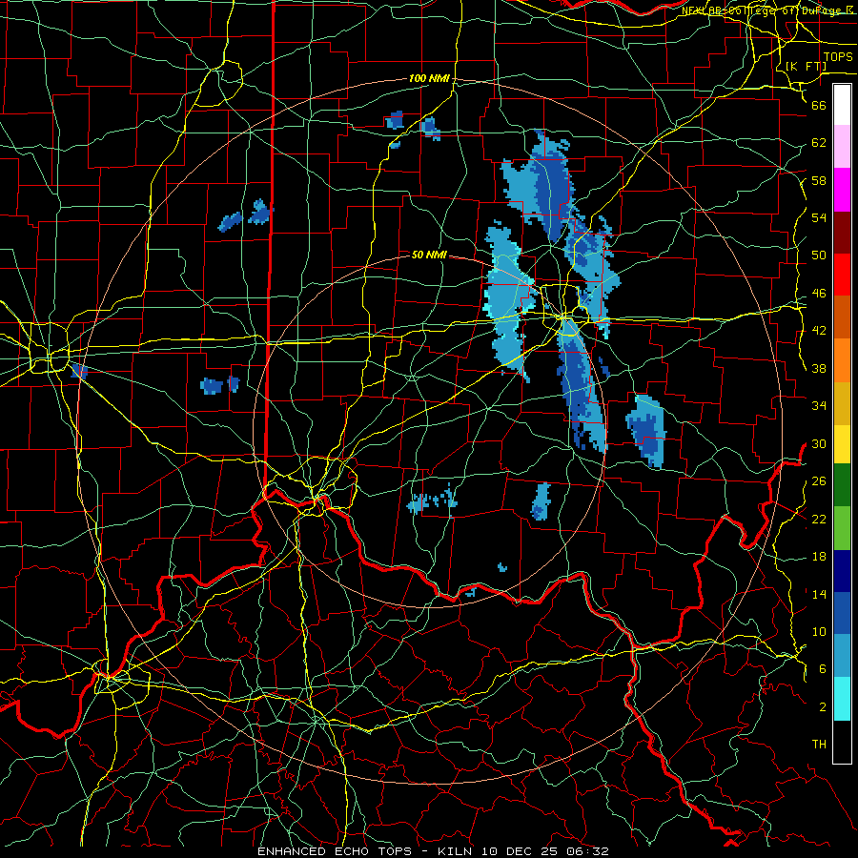Image resolution: width=858 pixels, height=858 pixels.
Task: Click the '58' scale value
Action: pyautogui.click(x=819, y=180)
